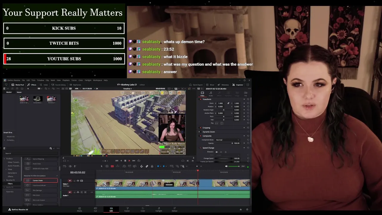Enable the Dynamic Zoom switch
This screenshot has width=382, height=215.
[x=199, y=132]
